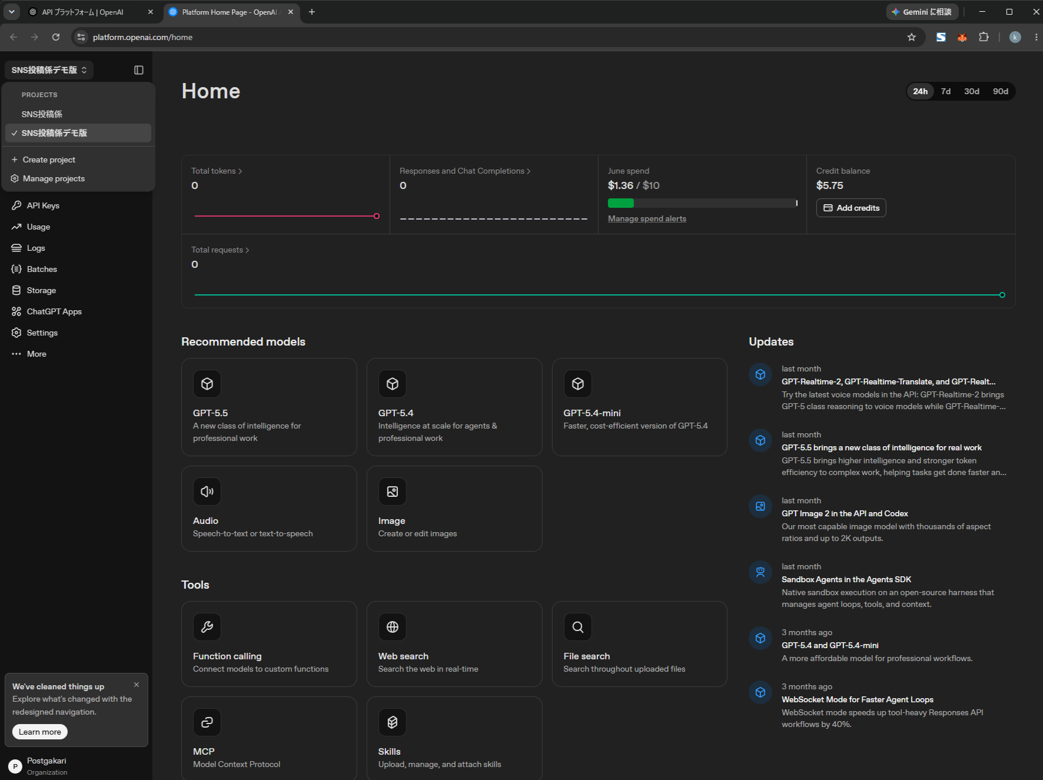This screenshot has width=1043, height=780.
Task: Choose Manage projects from menu
Action: point(78,178)
